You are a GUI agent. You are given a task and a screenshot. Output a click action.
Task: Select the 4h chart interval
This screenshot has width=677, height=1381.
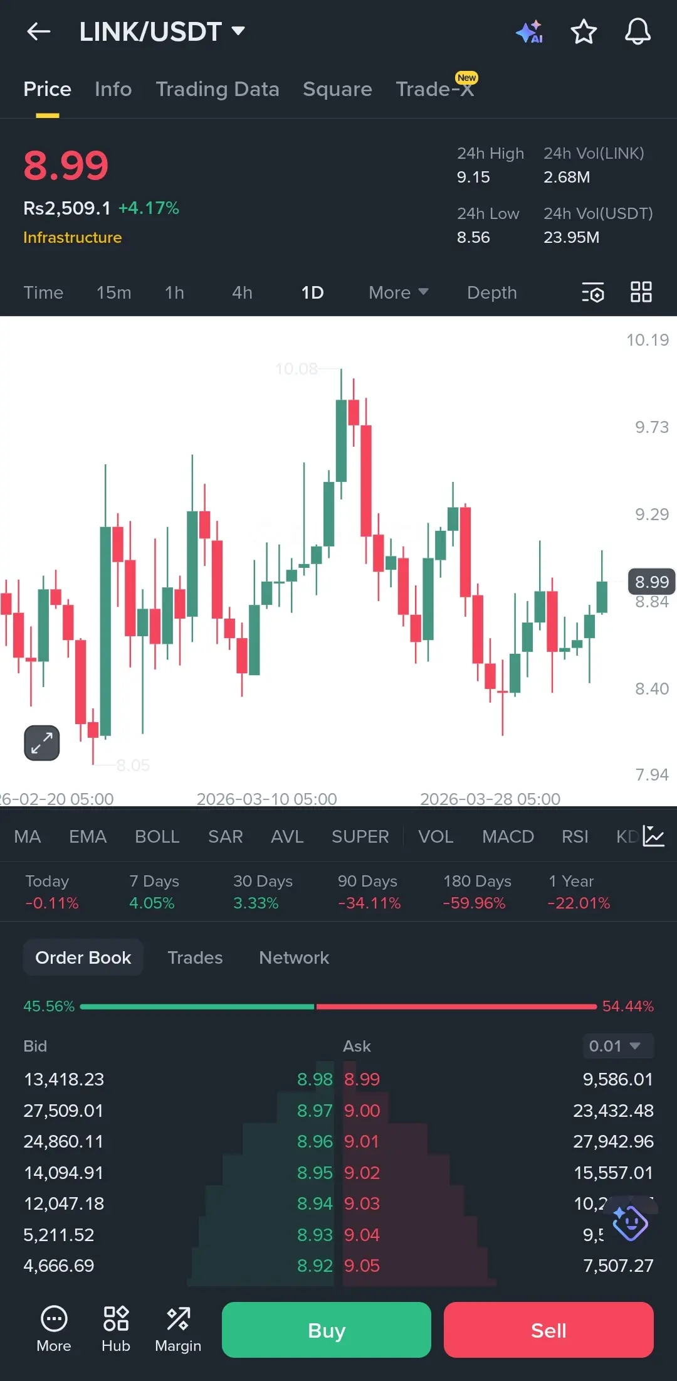point(242,292)
